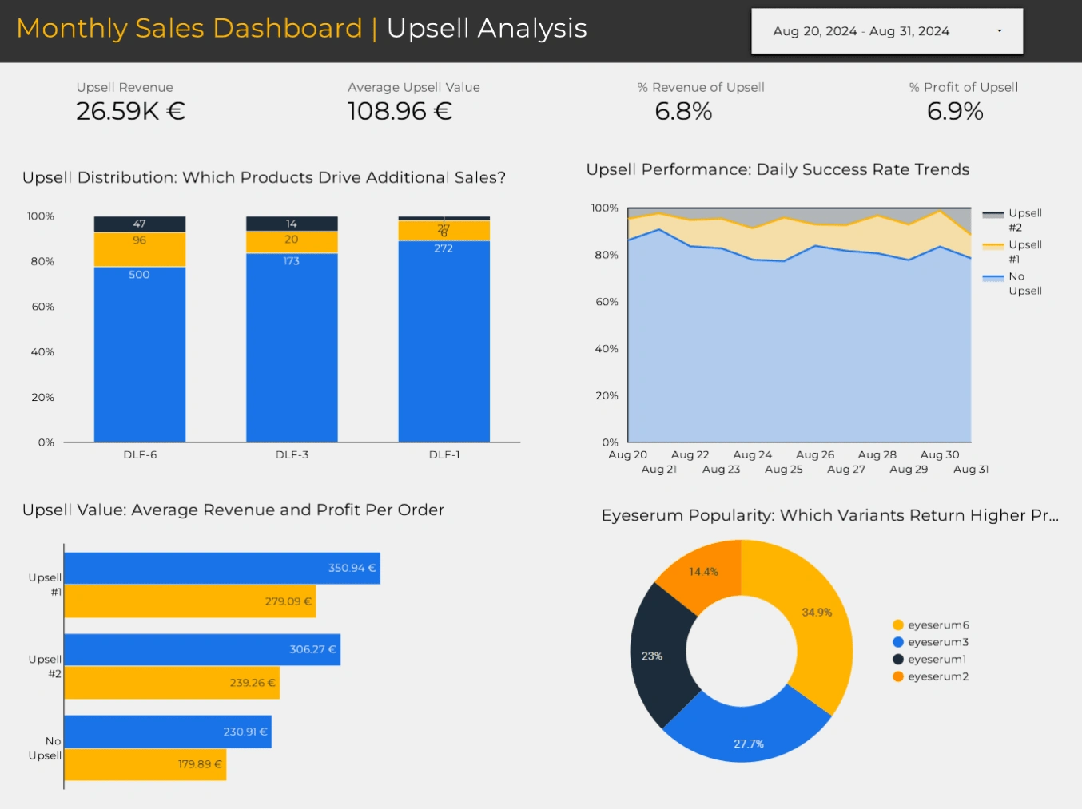This screenshot has height=809, width=1082.
Task: Click the Eyeserum Popularity chart title
Action: [x=830, y=515]
